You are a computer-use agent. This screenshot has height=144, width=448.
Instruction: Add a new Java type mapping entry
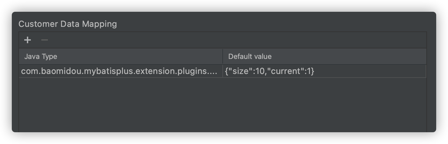click(28, 40)
